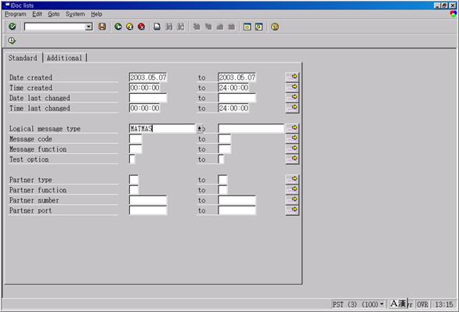This screenshot has height=312, width=459.
Task: Click the red Cancel icon
Action: point(141,27)
